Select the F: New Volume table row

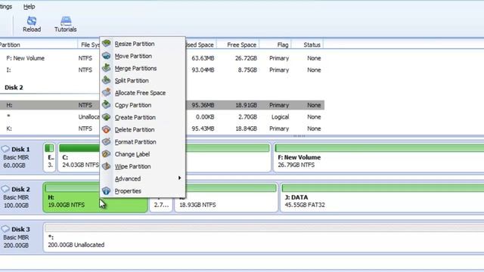click(x=162, y=58)
